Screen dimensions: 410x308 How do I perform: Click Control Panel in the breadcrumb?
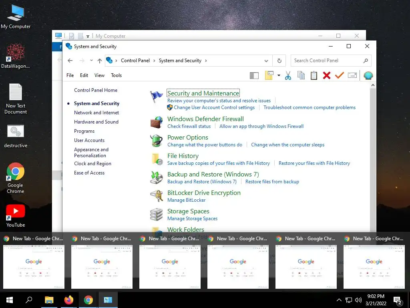tap(135, 61)
